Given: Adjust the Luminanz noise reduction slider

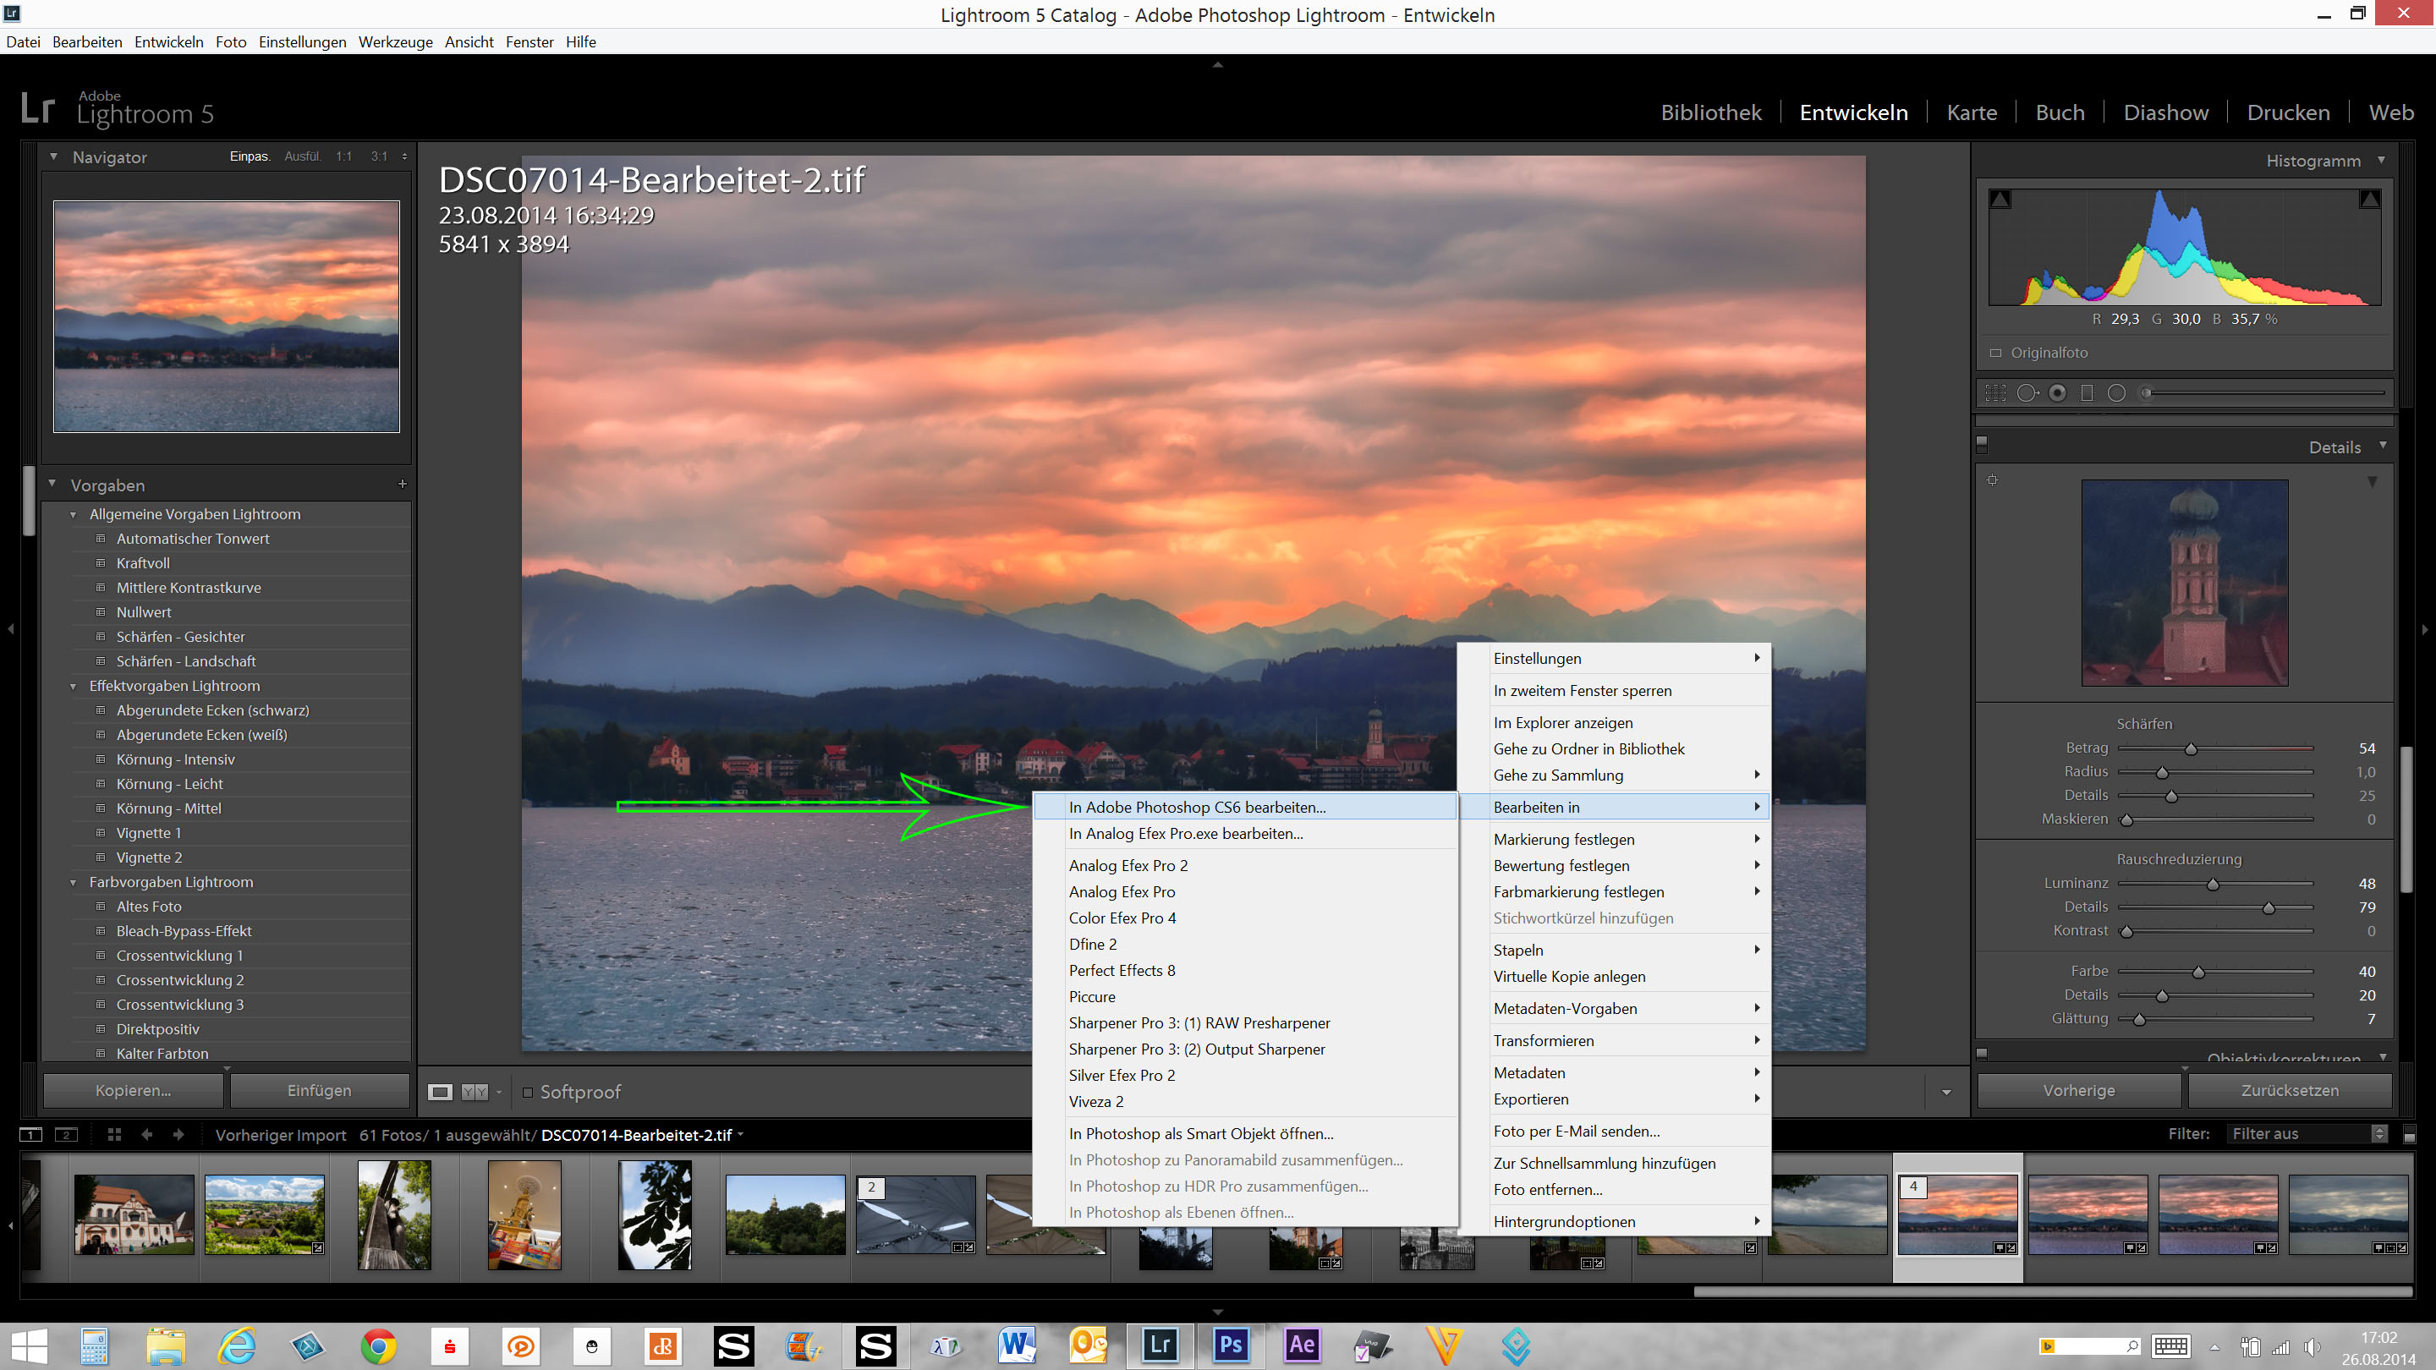Looking at the screenshot, I should [x=2213, y=884].
